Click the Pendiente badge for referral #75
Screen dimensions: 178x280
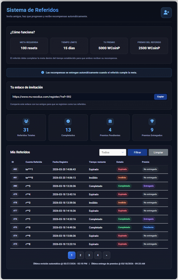[149, 227]
